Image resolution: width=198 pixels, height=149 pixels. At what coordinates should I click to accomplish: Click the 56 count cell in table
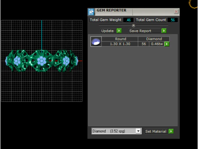click(x=144, y=44)
